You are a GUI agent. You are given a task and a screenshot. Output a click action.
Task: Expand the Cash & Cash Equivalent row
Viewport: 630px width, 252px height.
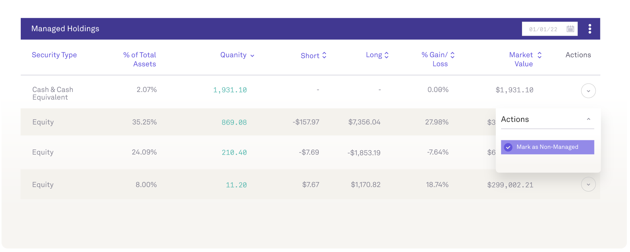coord(588,91)
